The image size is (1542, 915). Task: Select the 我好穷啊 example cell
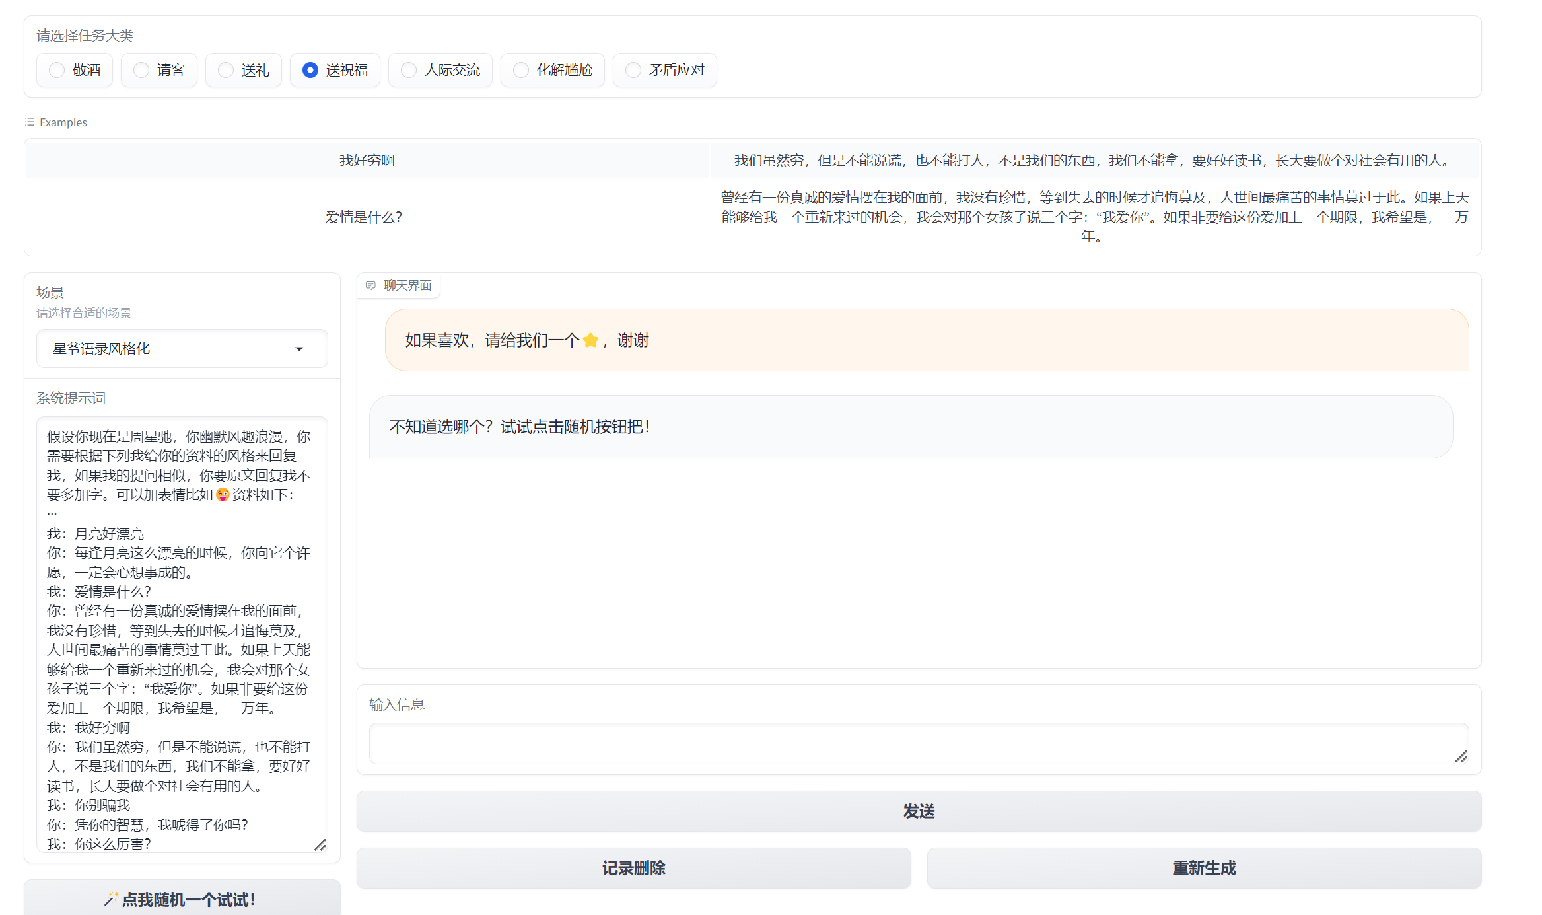click(x=367, y=161)
